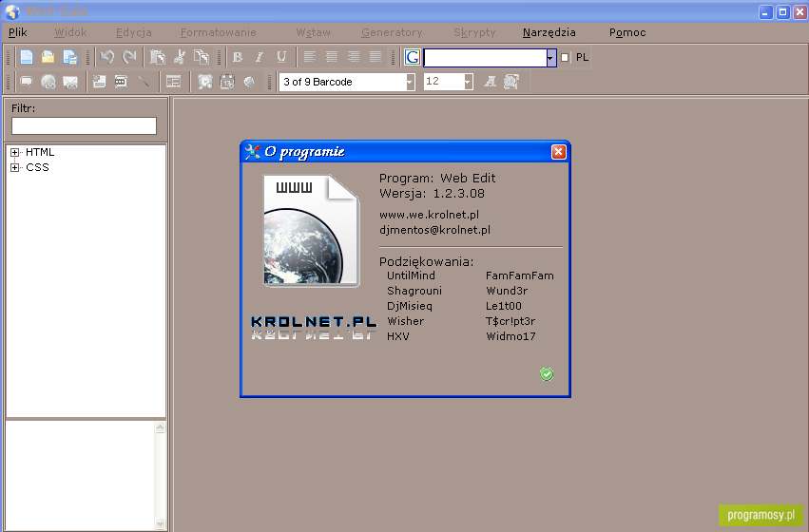Click the font letter A icon

click(490, 82)
